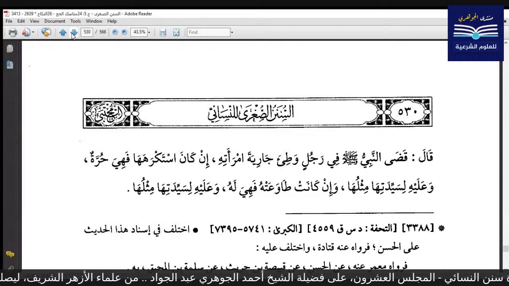Click the Zoom In plus button
The image size is (509, 286).
point(124,32)
